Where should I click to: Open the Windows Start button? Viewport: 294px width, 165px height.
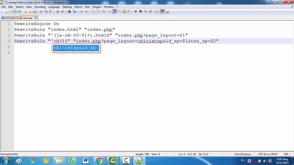(x=6, y=161)
